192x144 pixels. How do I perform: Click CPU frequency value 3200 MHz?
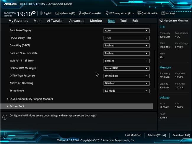(x=165, y=37)
